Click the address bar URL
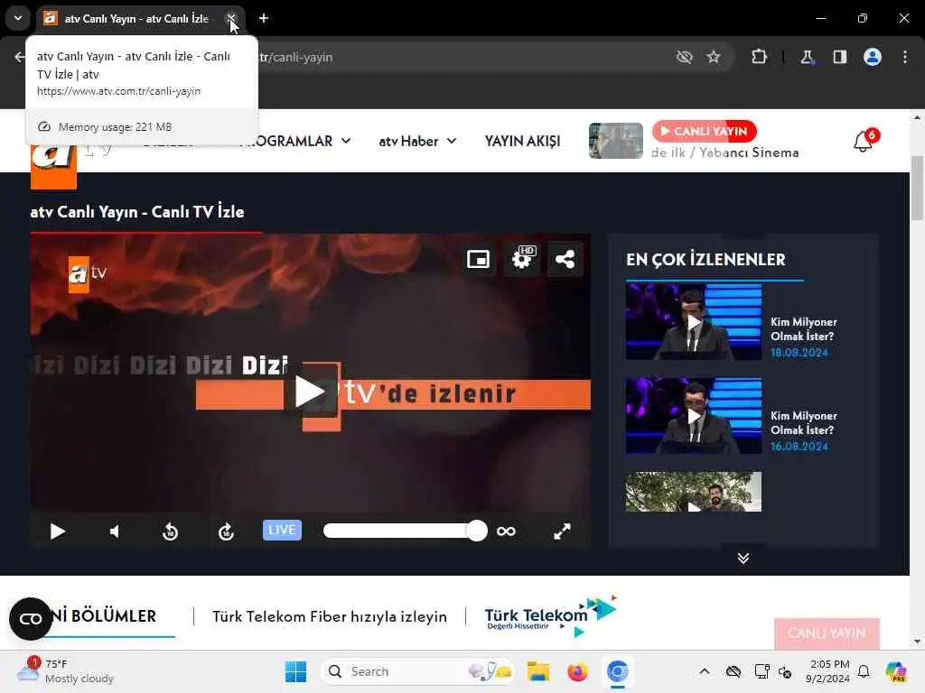925x693 pixels. 296,57
